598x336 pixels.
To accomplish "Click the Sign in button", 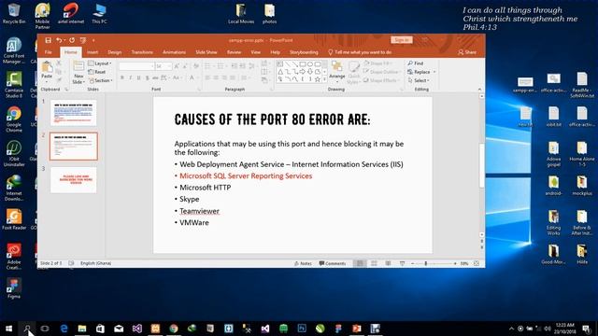I will point(402,39).
